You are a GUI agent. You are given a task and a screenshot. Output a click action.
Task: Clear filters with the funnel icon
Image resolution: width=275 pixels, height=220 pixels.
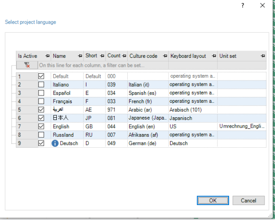(x=27, y=65)
